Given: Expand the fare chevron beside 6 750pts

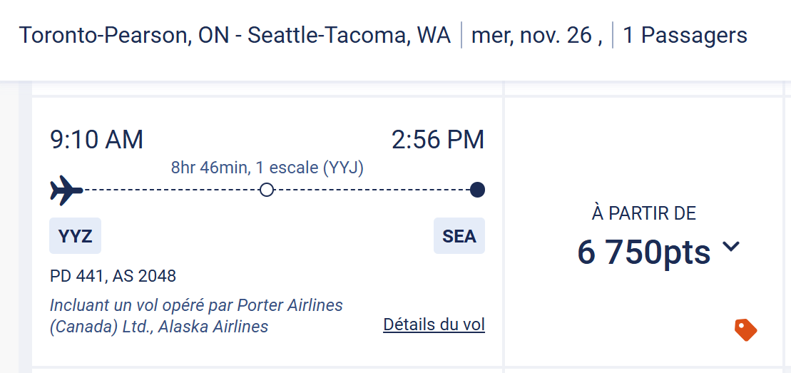Looking at the screenshot, I should tap(731, 247).
